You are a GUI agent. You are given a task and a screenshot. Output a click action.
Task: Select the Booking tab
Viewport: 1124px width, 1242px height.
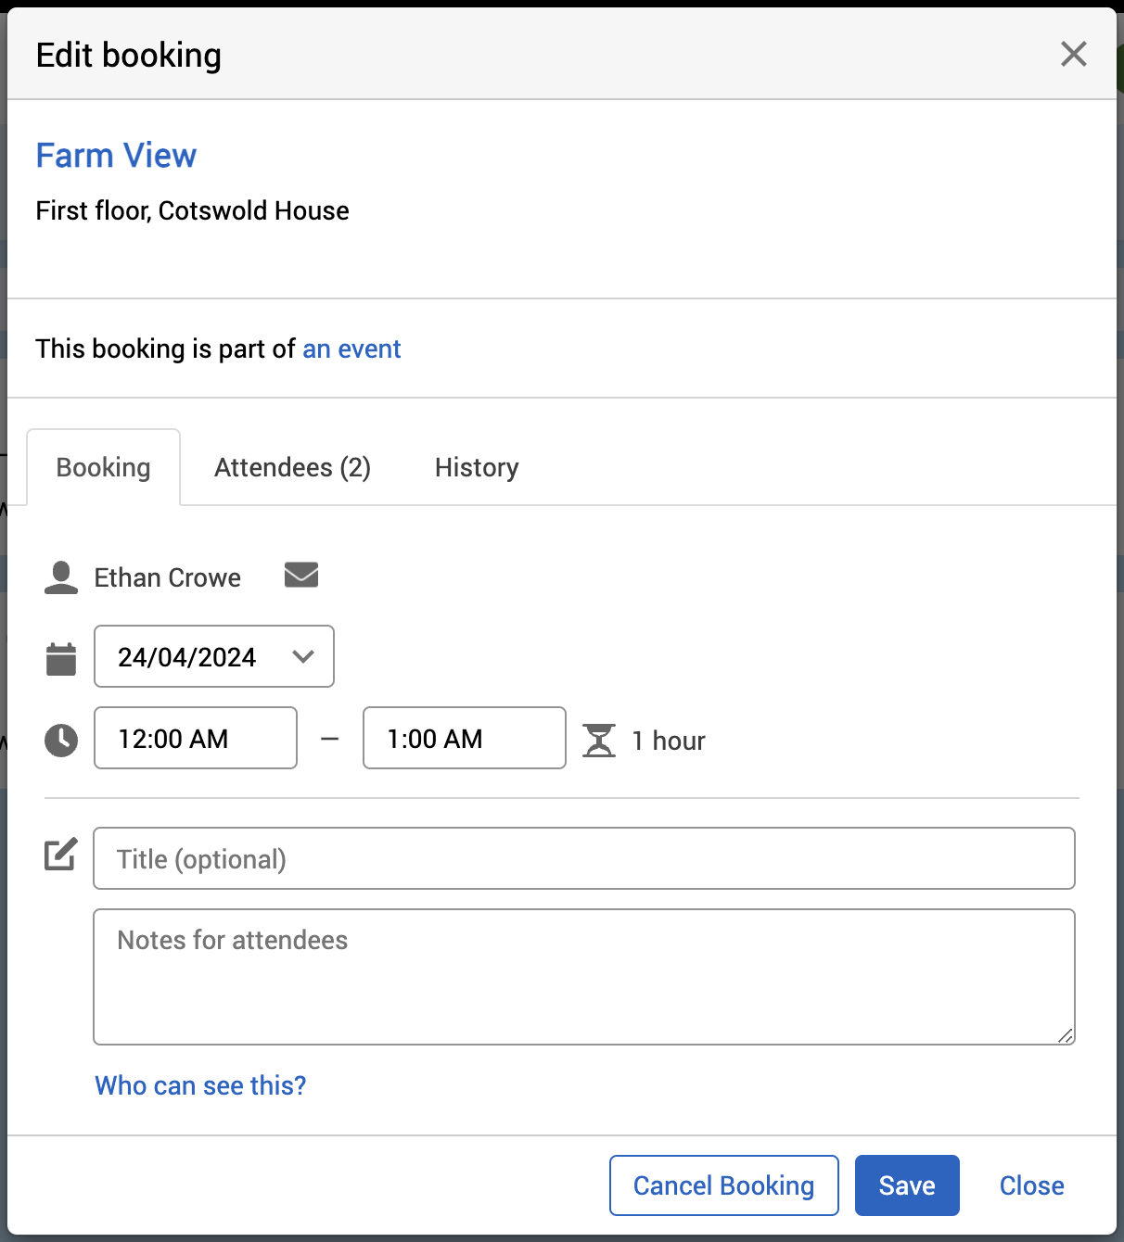pos(104,468)
